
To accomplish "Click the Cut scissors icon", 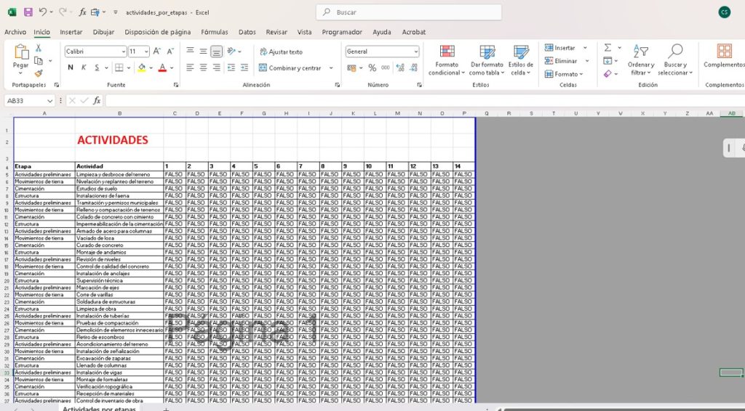I will (x=39, y=48).
